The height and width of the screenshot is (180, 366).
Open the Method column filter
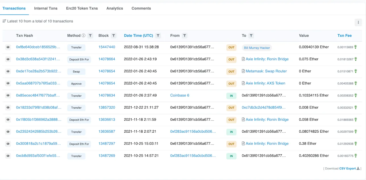pos(90,36)
